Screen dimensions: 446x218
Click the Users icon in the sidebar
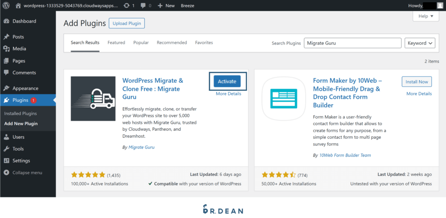7,137
